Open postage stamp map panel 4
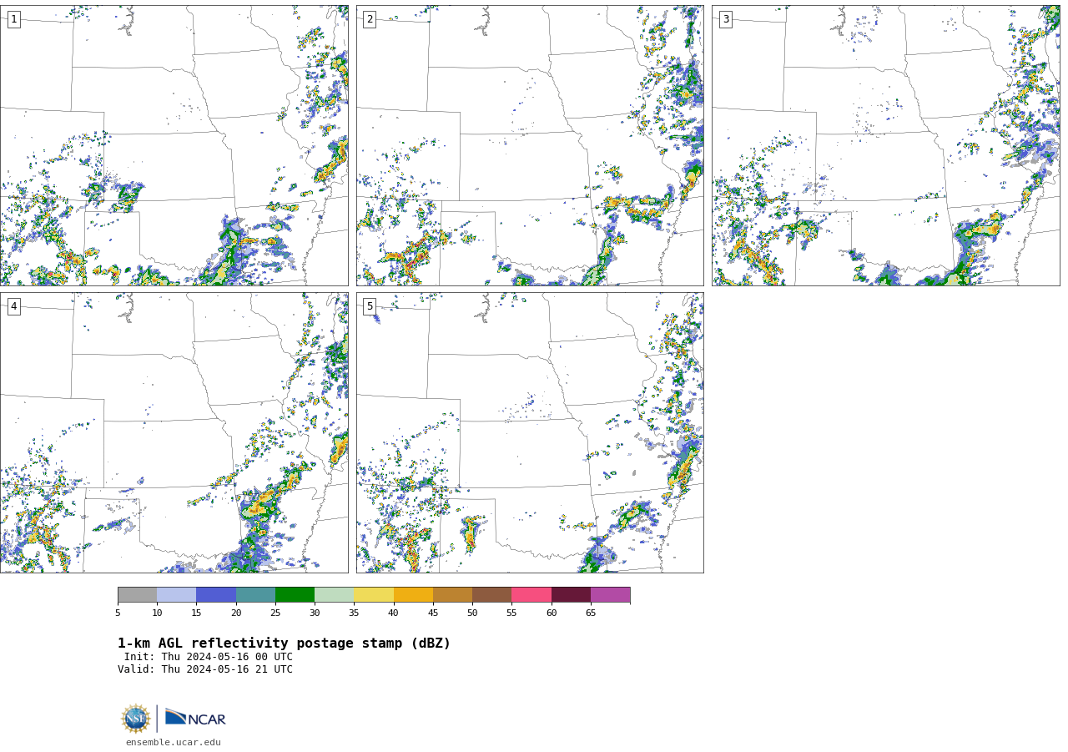Screen dimensions: 1068x752 tap(174, 432)
